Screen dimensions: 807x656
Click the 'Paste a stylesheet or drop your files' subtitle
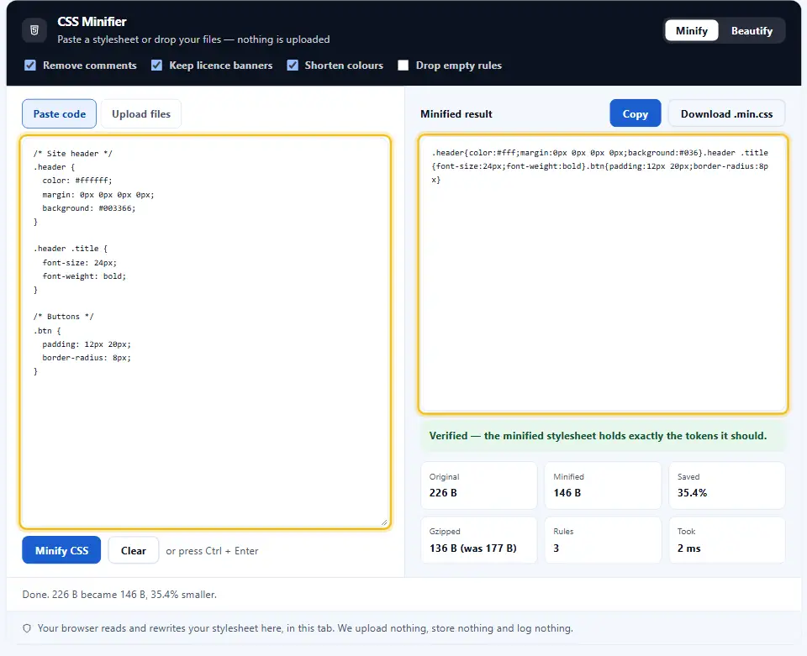[x=193, y=39]
